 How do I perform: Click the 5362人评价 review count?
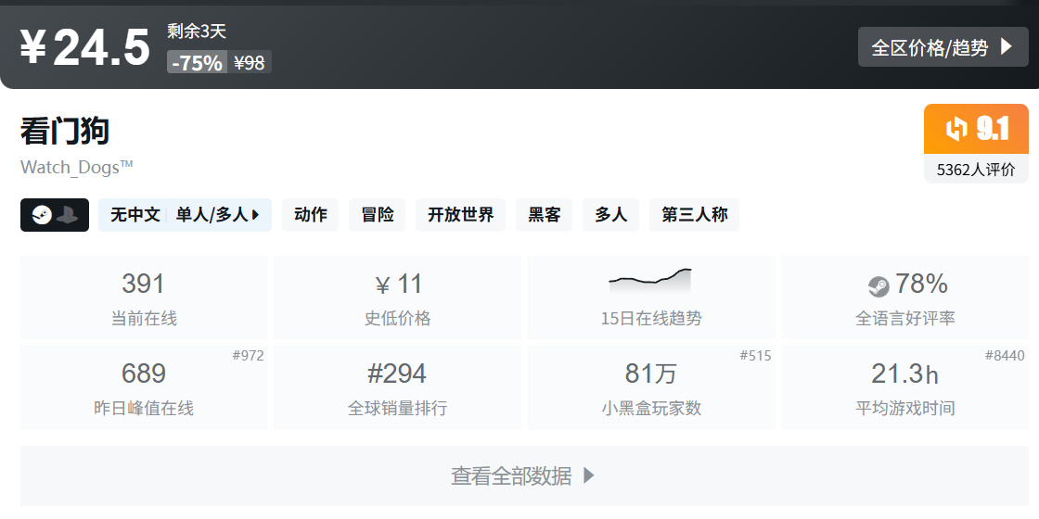(976, 170)
